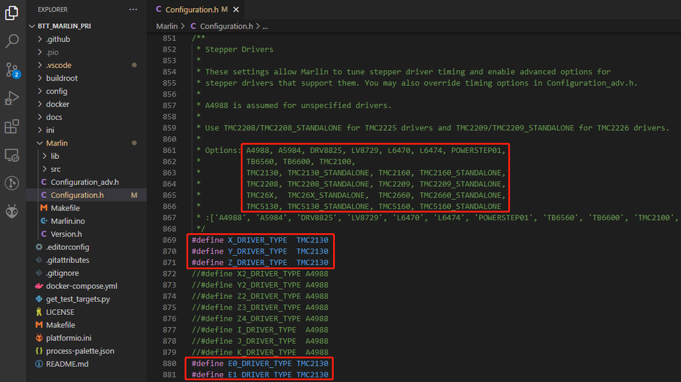Open the Remote Explorer icon
The image size is (681, 382).
(12, 156)
